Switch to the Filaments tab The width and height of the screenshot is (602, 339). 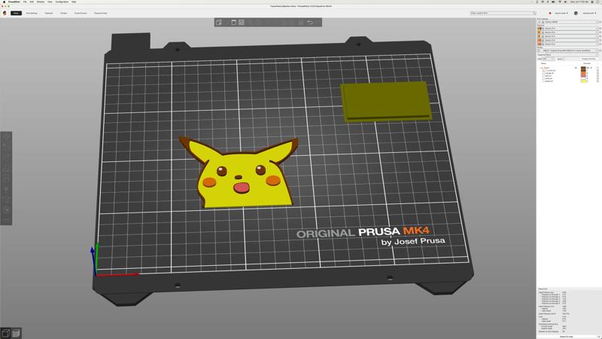(49, 13)
